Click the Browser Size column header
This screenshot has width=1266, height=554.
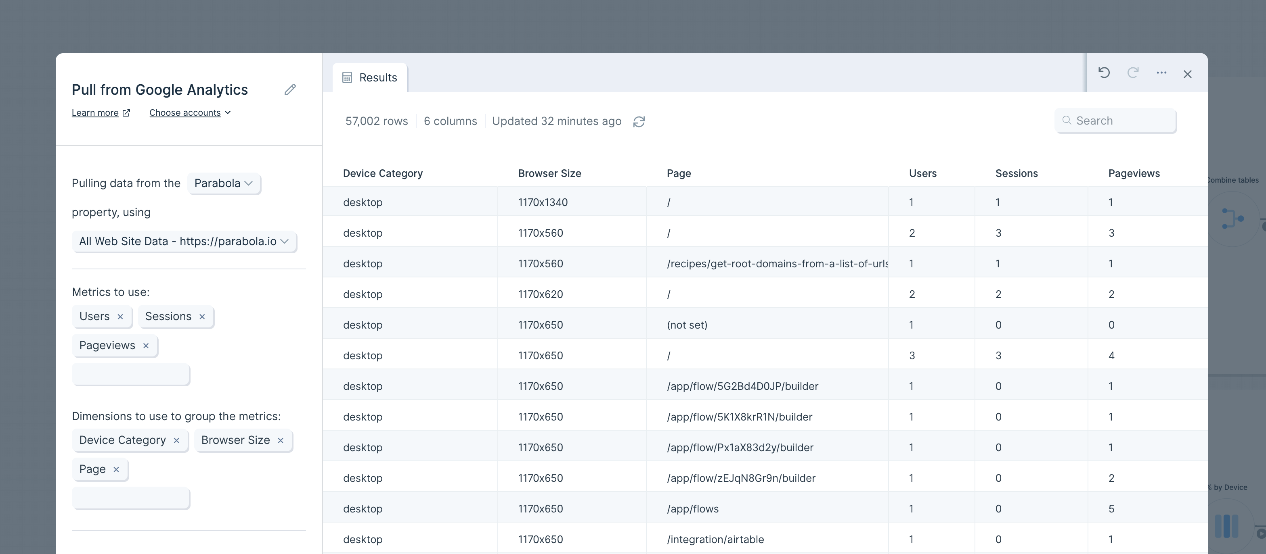(x=549, y=173)
